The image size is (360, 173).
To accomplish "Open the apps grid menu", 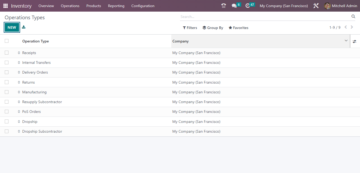I will (5, 6).
